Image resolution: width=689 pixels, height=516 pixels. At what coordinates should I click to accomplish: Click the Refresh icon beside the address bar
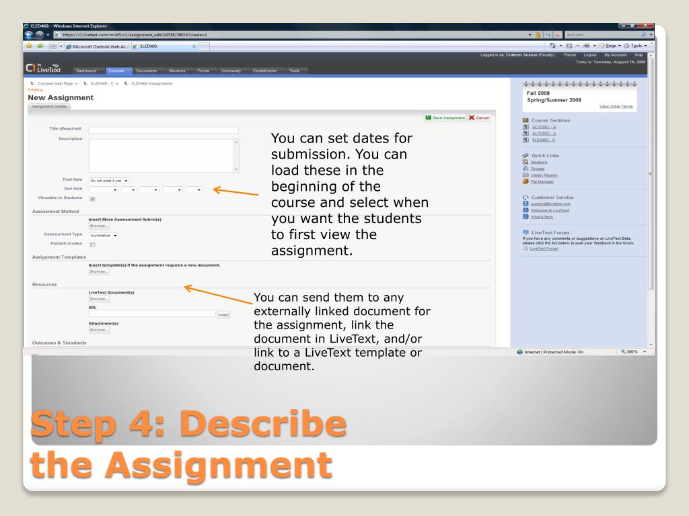tap(548, 35)
